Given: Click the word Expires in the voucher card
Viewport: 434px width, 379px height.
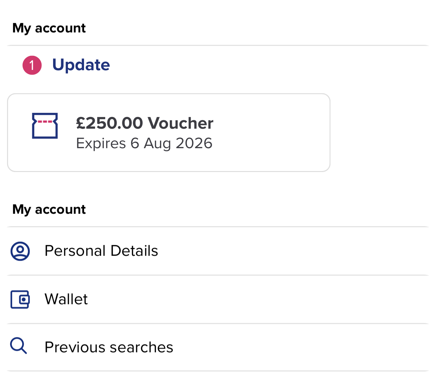Looking at the screenshot, I should 101,143.
